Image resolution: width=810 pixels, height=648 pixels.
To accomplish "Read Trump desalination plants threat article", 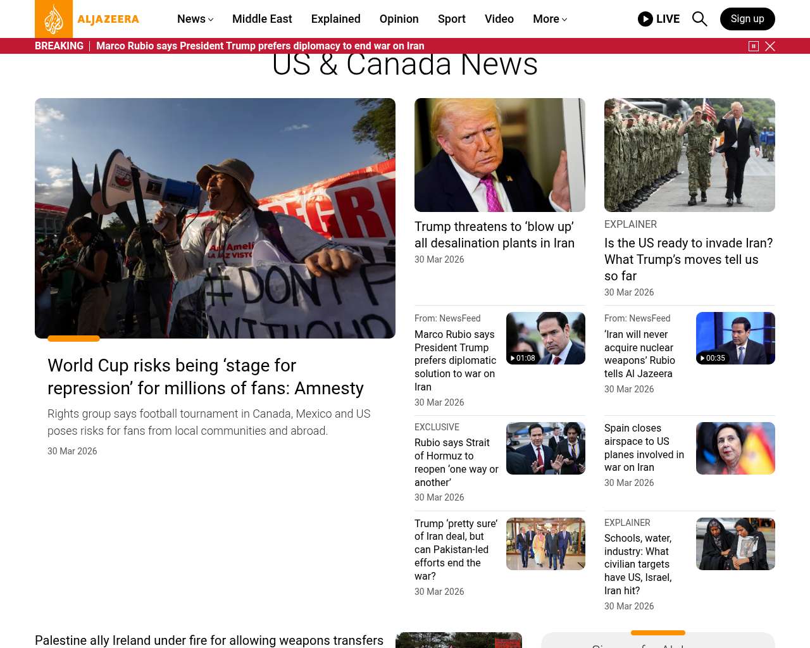I will tap(494, 235).
